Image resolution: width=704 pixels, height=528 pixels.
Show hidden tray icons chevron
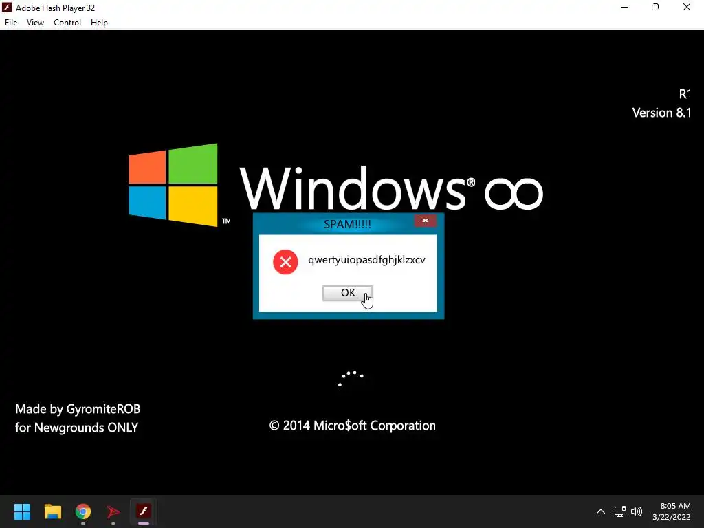[601, 511]
